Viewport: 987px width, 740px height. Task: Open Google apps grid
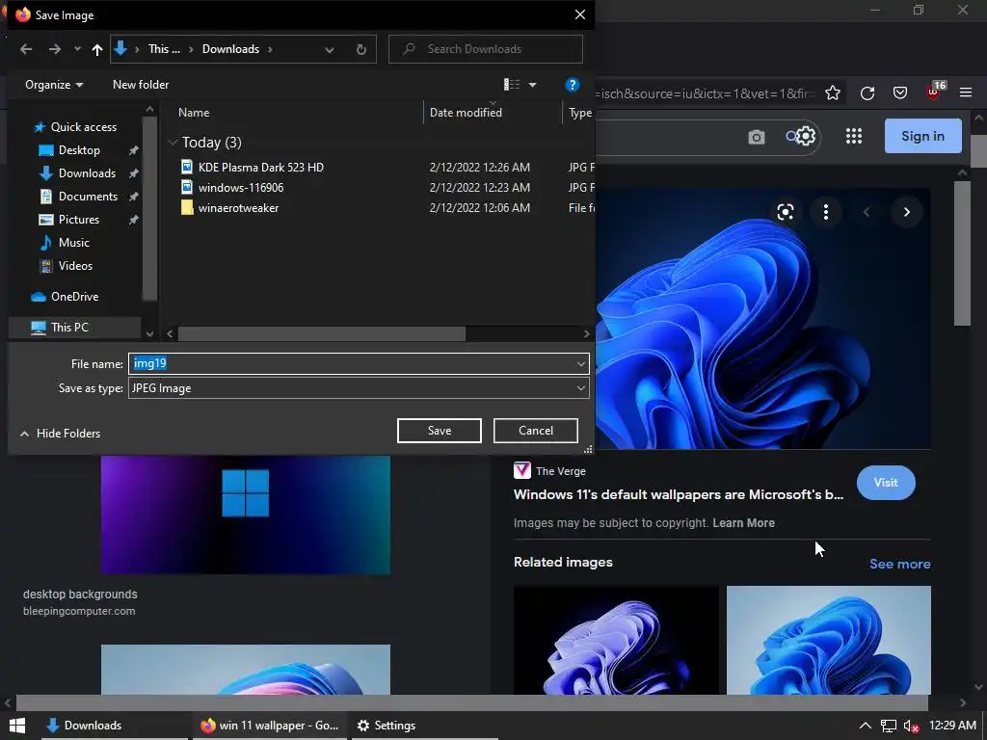(854, 136)
